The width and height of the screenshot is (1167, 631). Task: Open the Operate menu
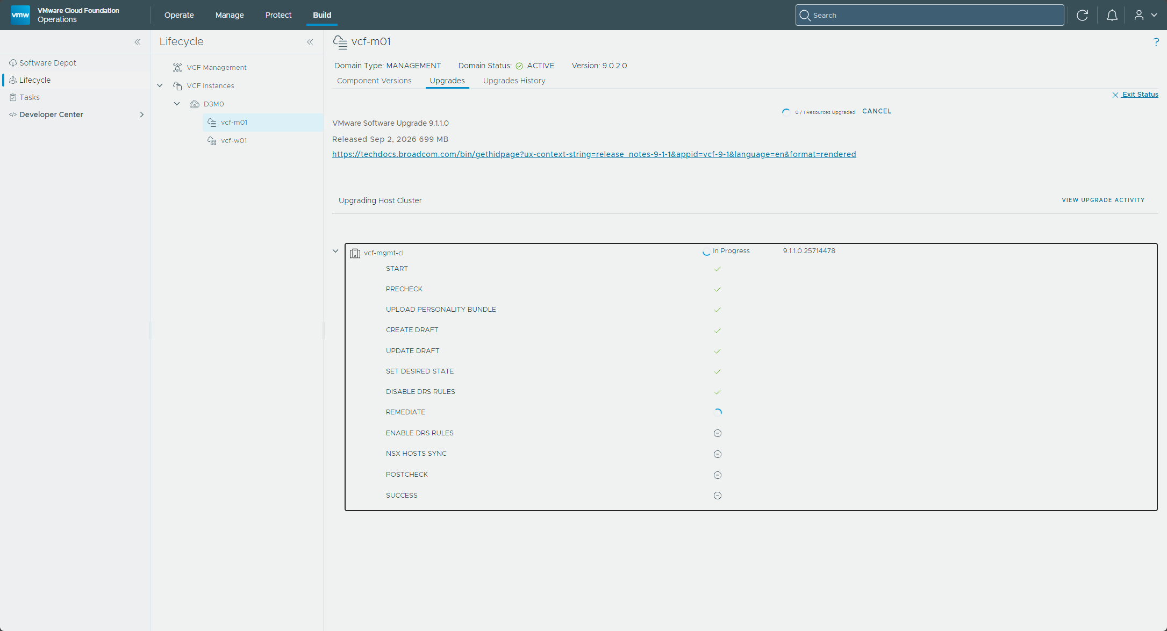179,15
